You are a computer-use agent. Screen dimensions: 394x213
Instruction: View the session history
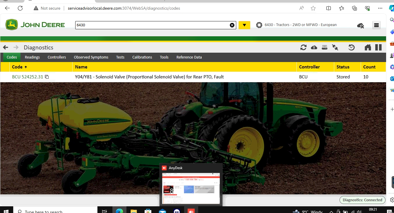coord(351,47)
